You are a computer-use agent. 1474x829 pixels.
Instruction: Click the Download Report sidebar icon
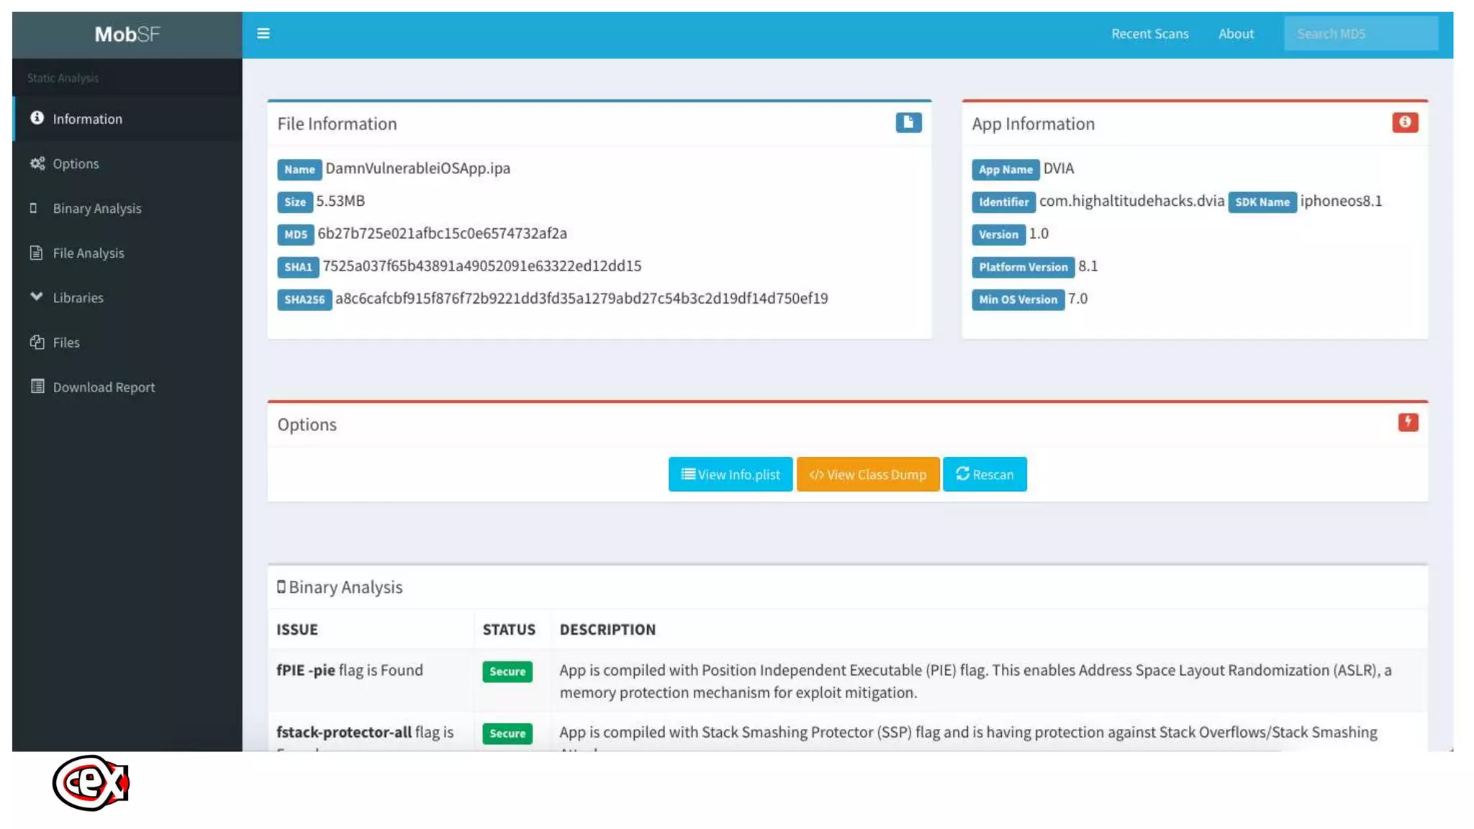[37, 386]
